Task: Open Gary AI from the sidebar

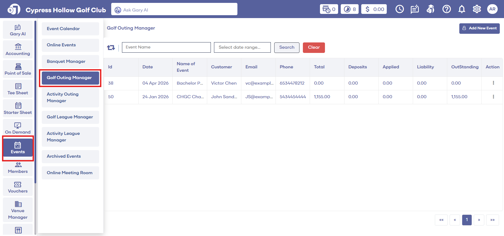Action: pyautogui.click(x=18, y=30)
